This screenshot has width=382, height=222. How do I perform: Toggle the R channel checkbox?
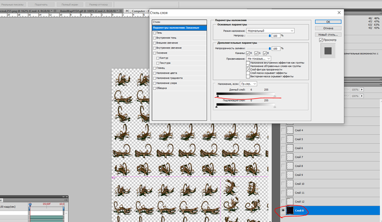point(249,53)
